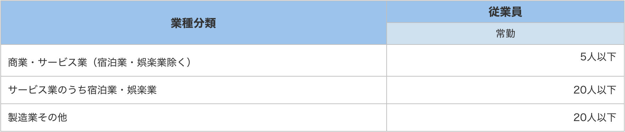Click 娯楽業 in the second row label
Viewport: 625px width, 132px height.
point(142,90)
